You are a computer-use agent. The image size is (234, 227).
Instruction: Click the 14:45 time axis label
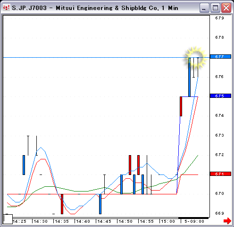104,221
